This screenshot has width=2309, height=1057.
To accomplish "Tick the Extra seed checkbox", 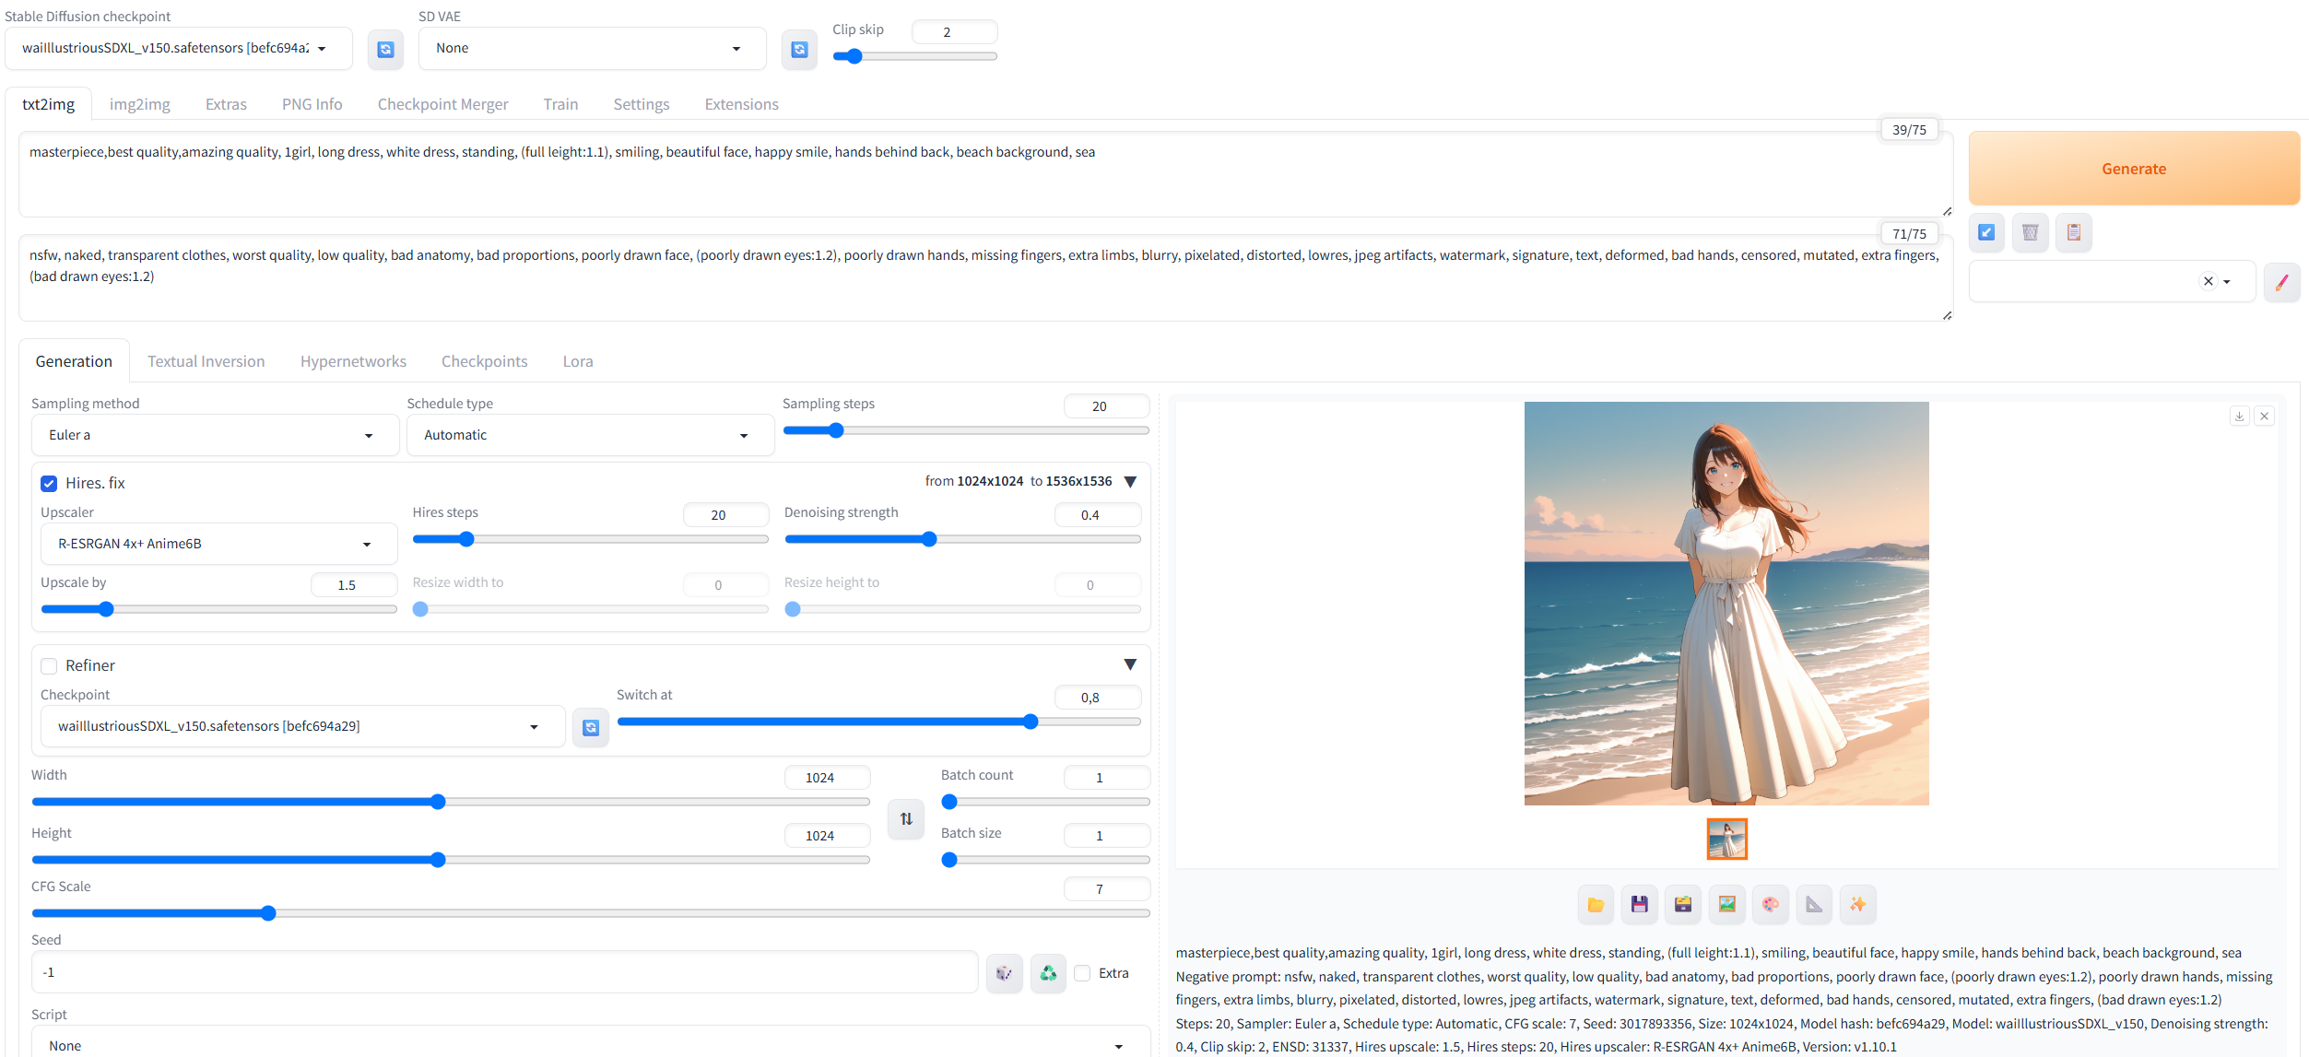I will [x=1083, y=973].
